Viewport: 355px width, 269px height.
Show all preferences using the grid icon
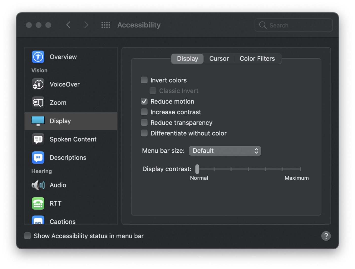tap(106, 25)
